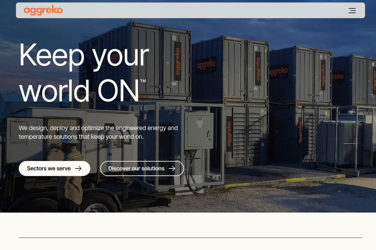Click the trademark symbol after ON
The height and width of the screenshot is (250, 376).
pos(143,81)
